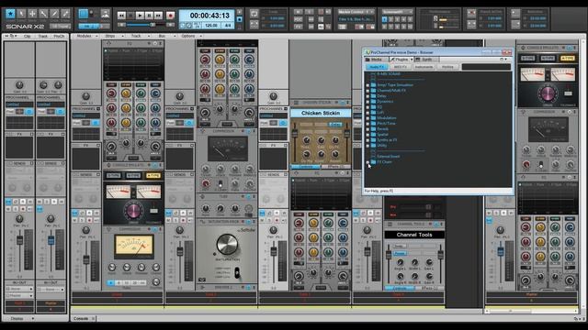
Task: Choose the Select tool in the toolbar
Action: coord(21,15)
